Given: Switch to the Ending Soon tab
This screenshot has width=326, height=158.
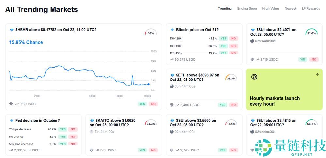Looking at the screenshot, I should pyautogui.click(x=247, y=9).
